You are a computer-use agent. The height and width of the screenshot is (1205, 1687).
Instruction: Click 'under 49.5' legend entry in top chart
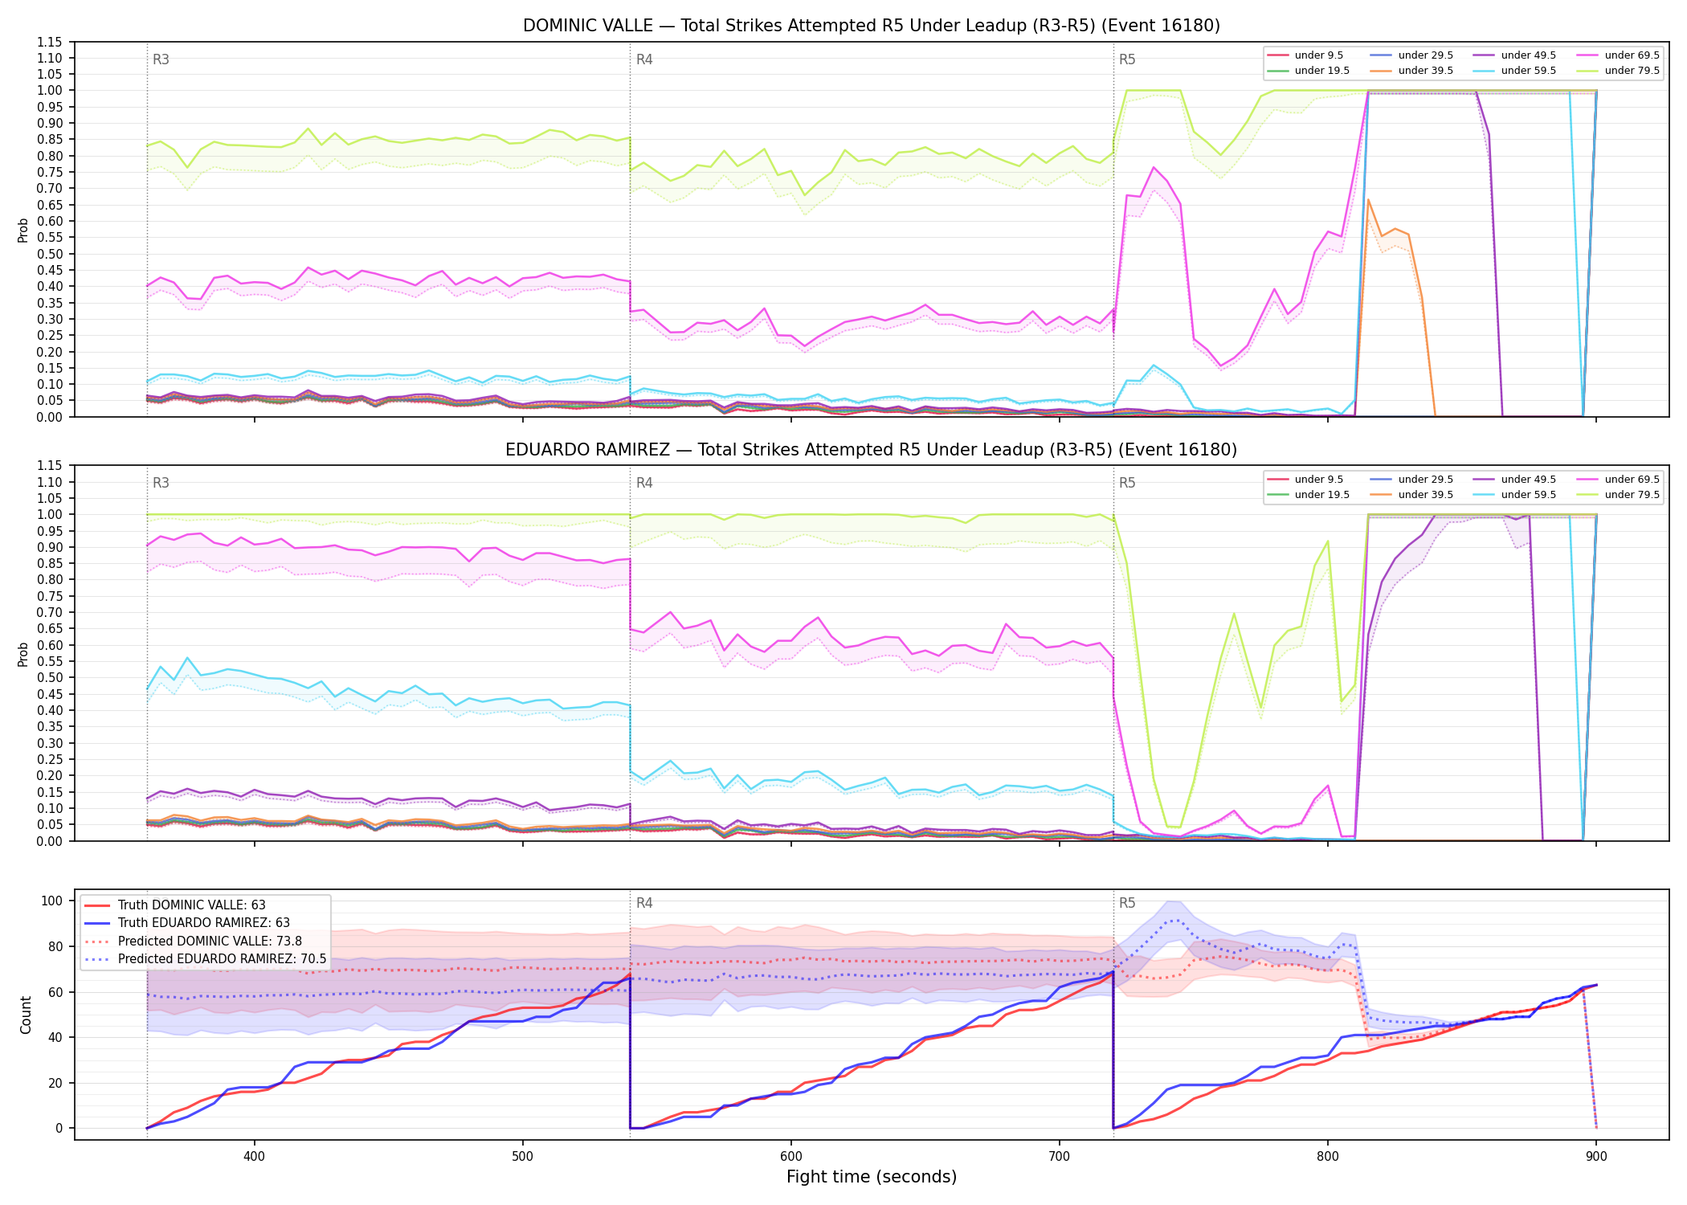1513,55
